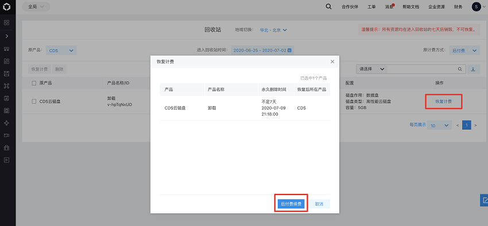This screenshot has height=226, width=488.
Task: Open the 华北 - 北京 region dropdown
Action: coord(273,30)
